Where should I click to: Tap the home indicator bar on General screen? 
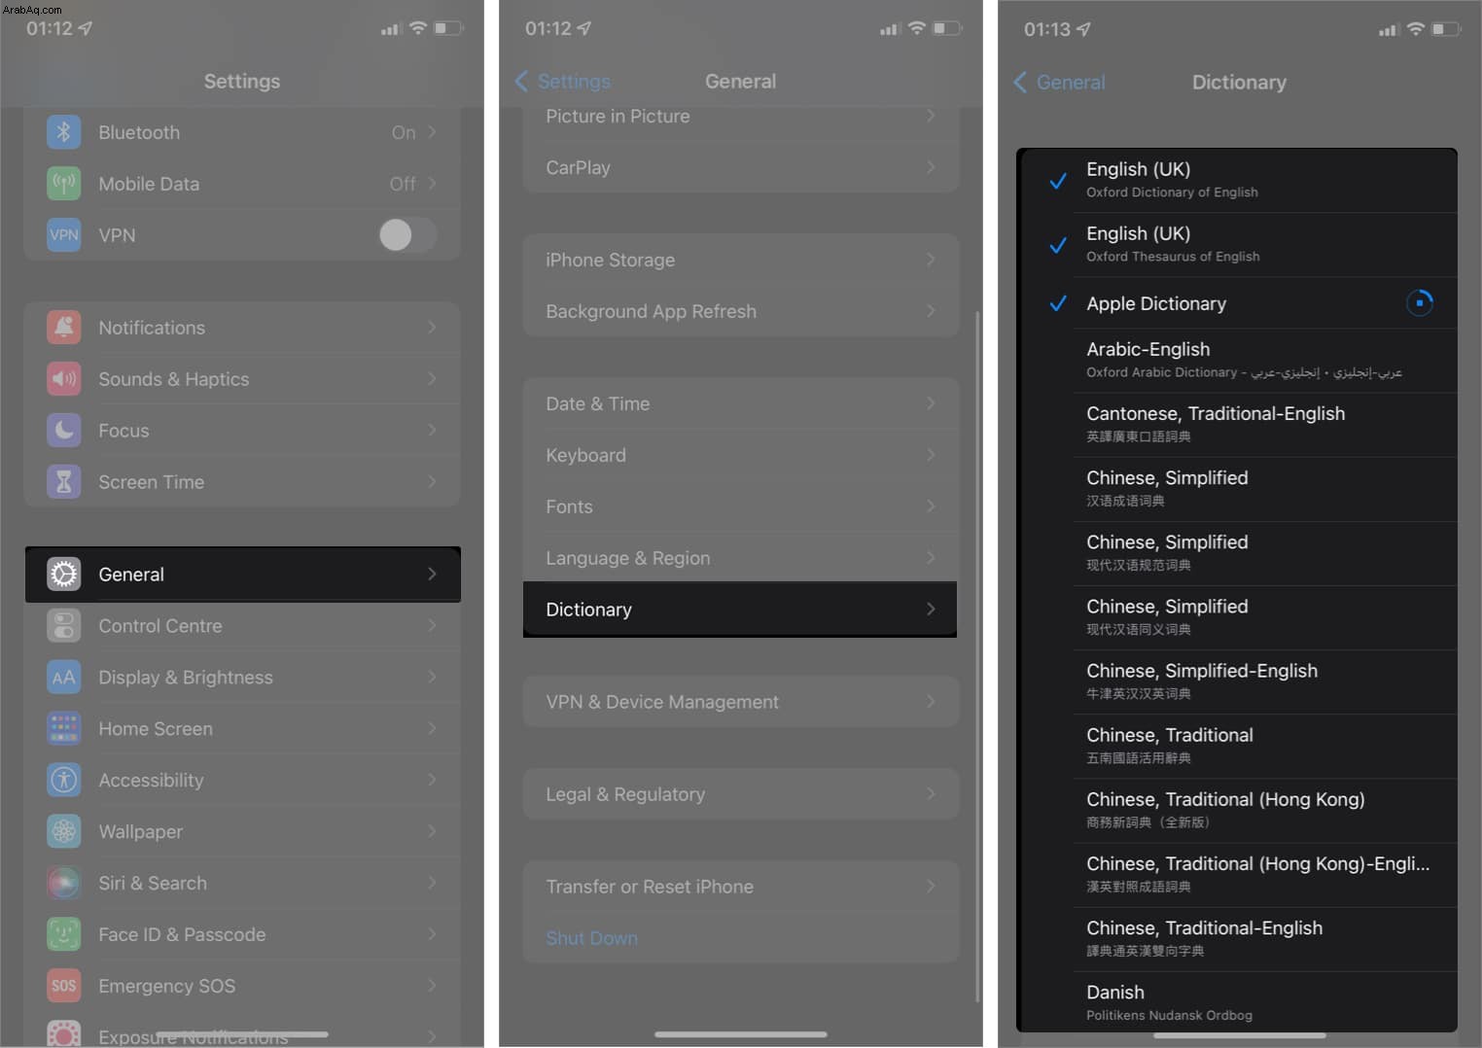[x=741, y=1034]
